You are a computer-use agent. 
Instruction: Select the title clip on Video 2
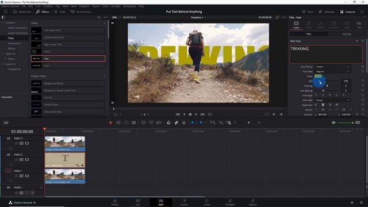pyautogui.click(x=65, y=160)
